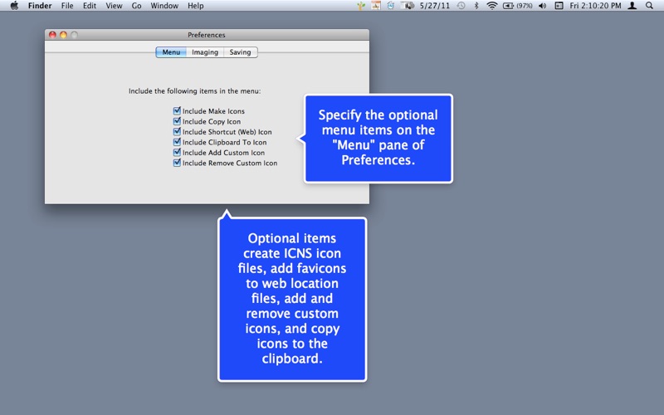Open the View menu

pyautogui.click(x=114, y=6)
